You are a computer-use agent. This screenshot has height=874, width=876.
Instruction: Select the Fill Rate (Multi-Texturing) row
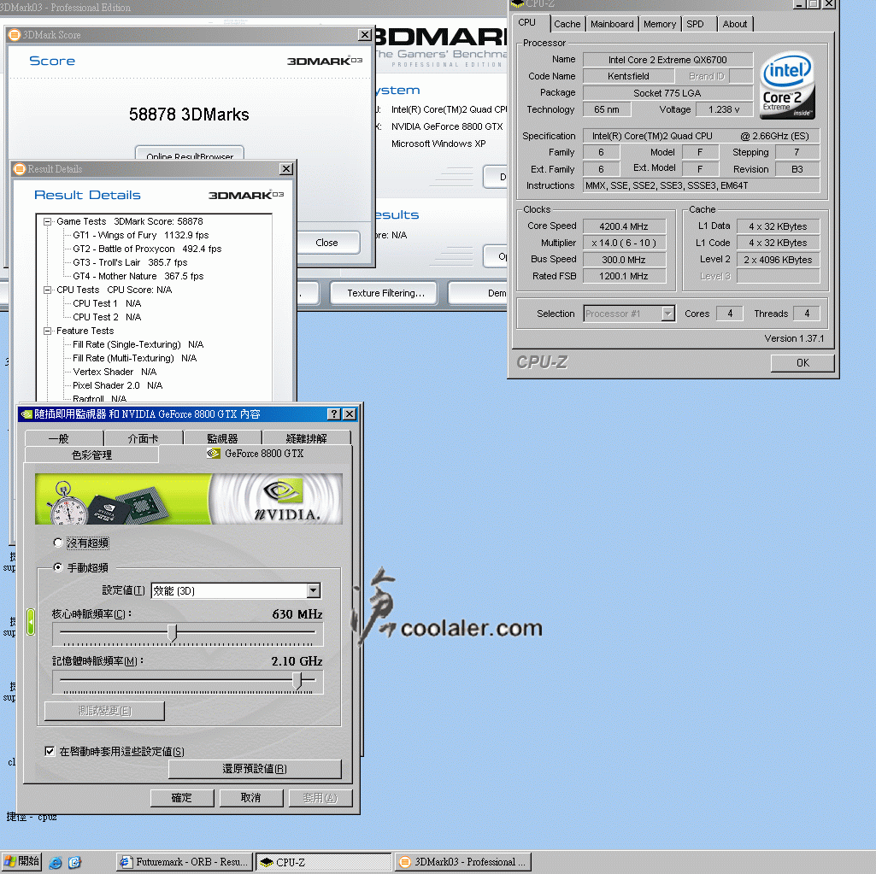click(x=135, y=358)
